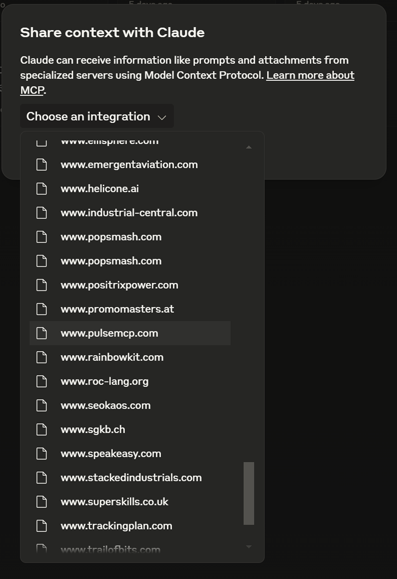Select www.rainbowkit.com
Image resolution: width=397 pixels, height=579 pixels.
130,357
